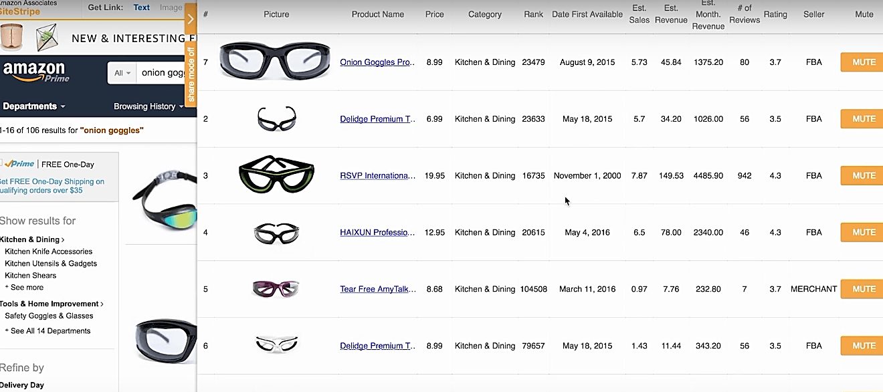Click Kitchen Knife Accessories category link

49,252
